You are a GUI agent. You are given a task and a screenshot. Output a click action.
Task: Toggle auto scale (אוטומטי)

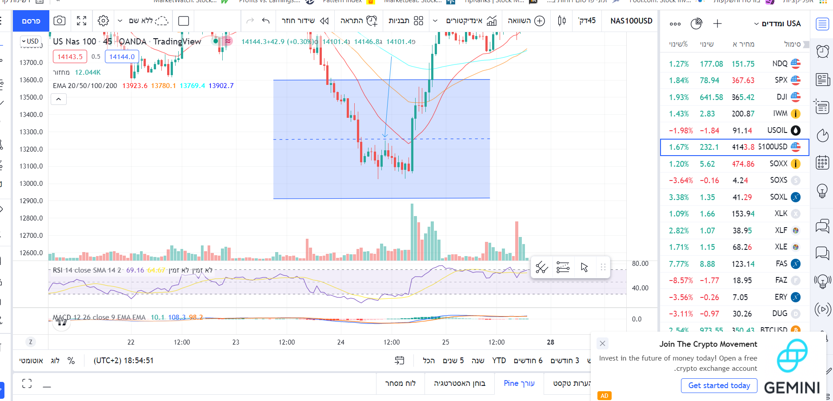(x=31, y=361)
